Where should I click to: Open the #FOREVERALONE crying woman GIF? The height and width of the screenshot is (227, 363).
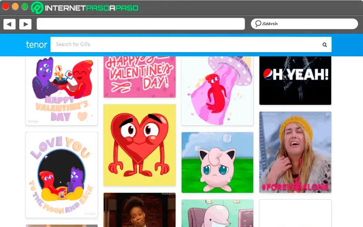[x=295, y=152]
